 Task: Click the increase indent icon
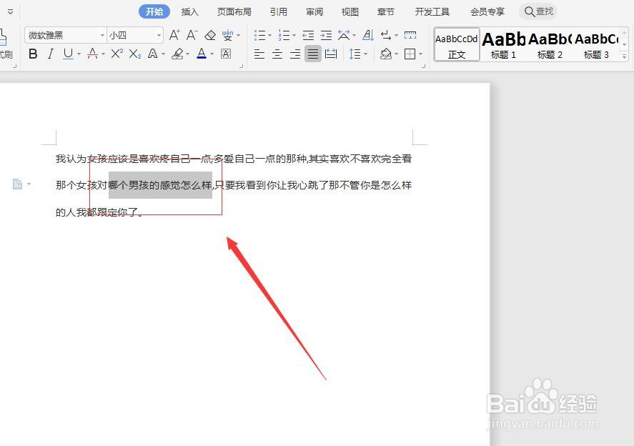point(326,34)
